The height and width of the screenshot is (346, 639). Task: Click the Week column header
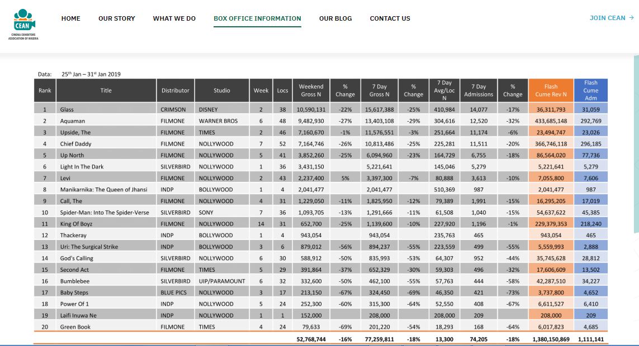click(261, 90)
